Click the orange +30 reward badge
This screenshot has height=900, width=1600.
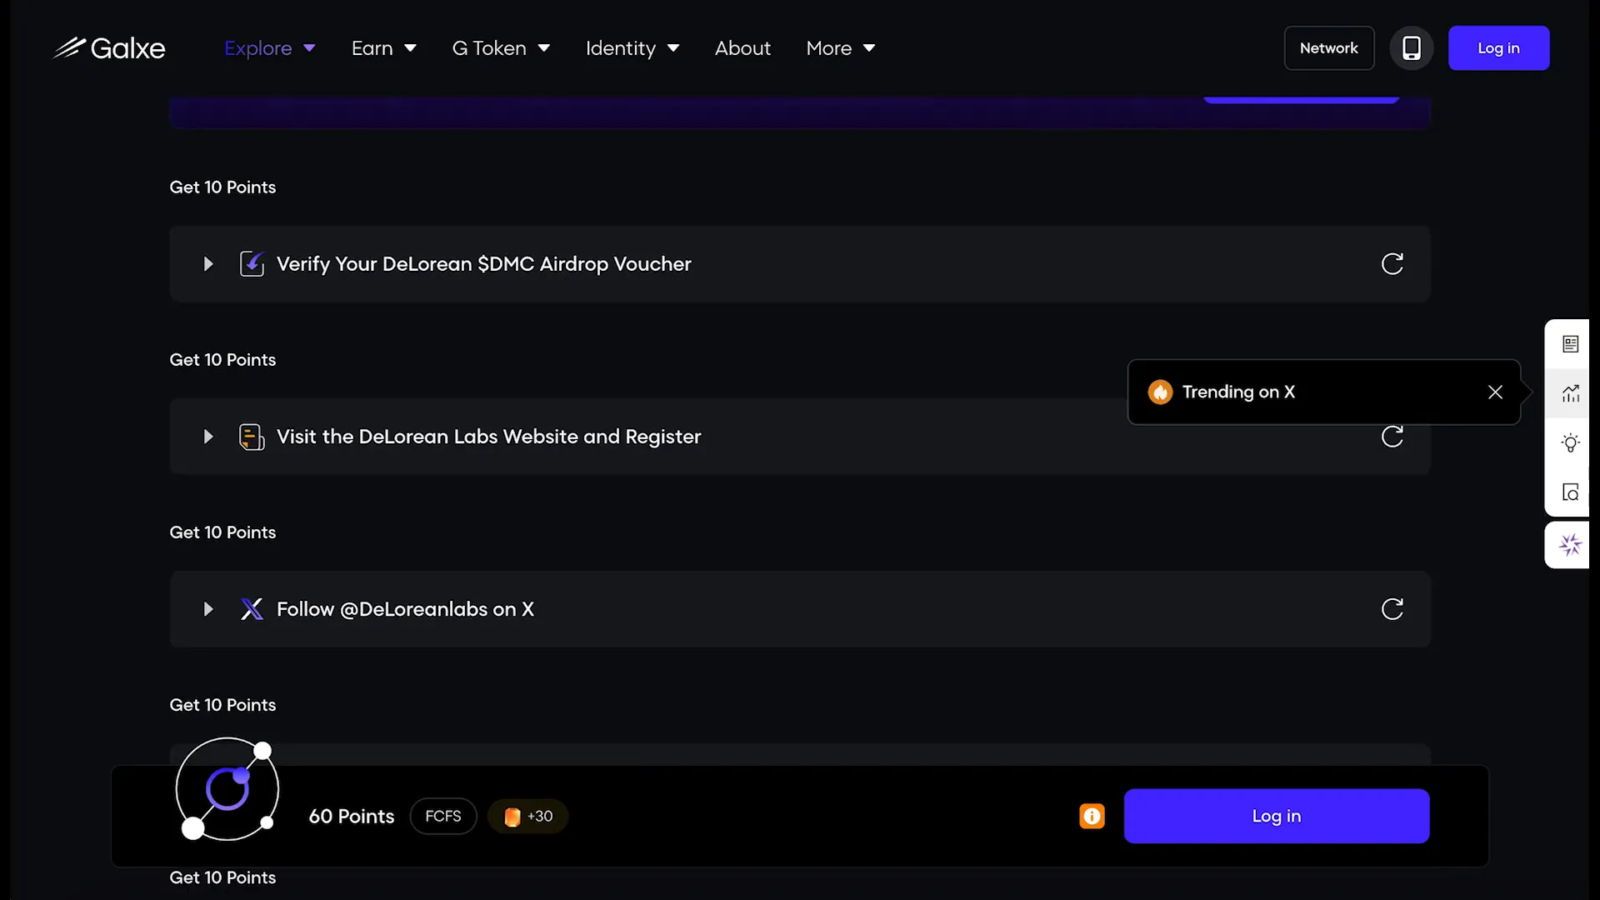point(527,816)
